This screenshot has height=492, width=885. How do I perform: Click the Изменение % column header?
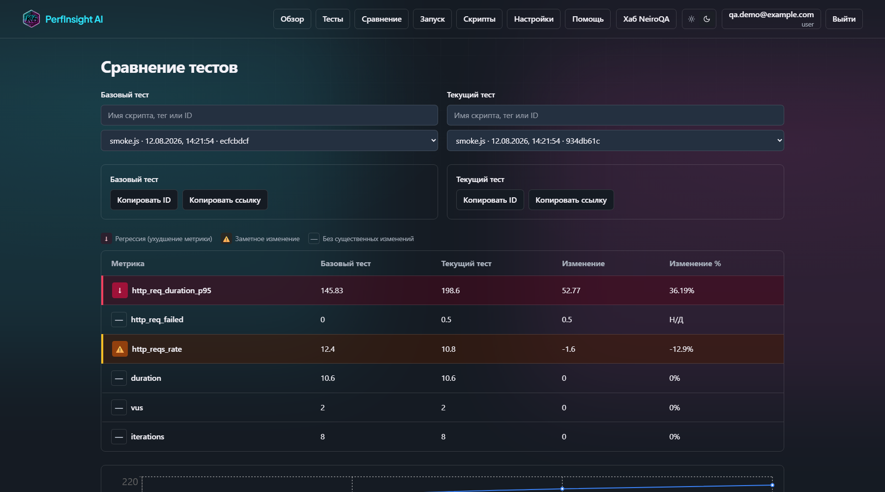[x=695, y=264]
